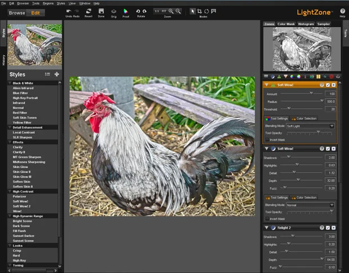Viewport: 349px width, 273px height.
Task: Collapse the orange Soft Wow! tool triangle
Action: pos(266,85)
